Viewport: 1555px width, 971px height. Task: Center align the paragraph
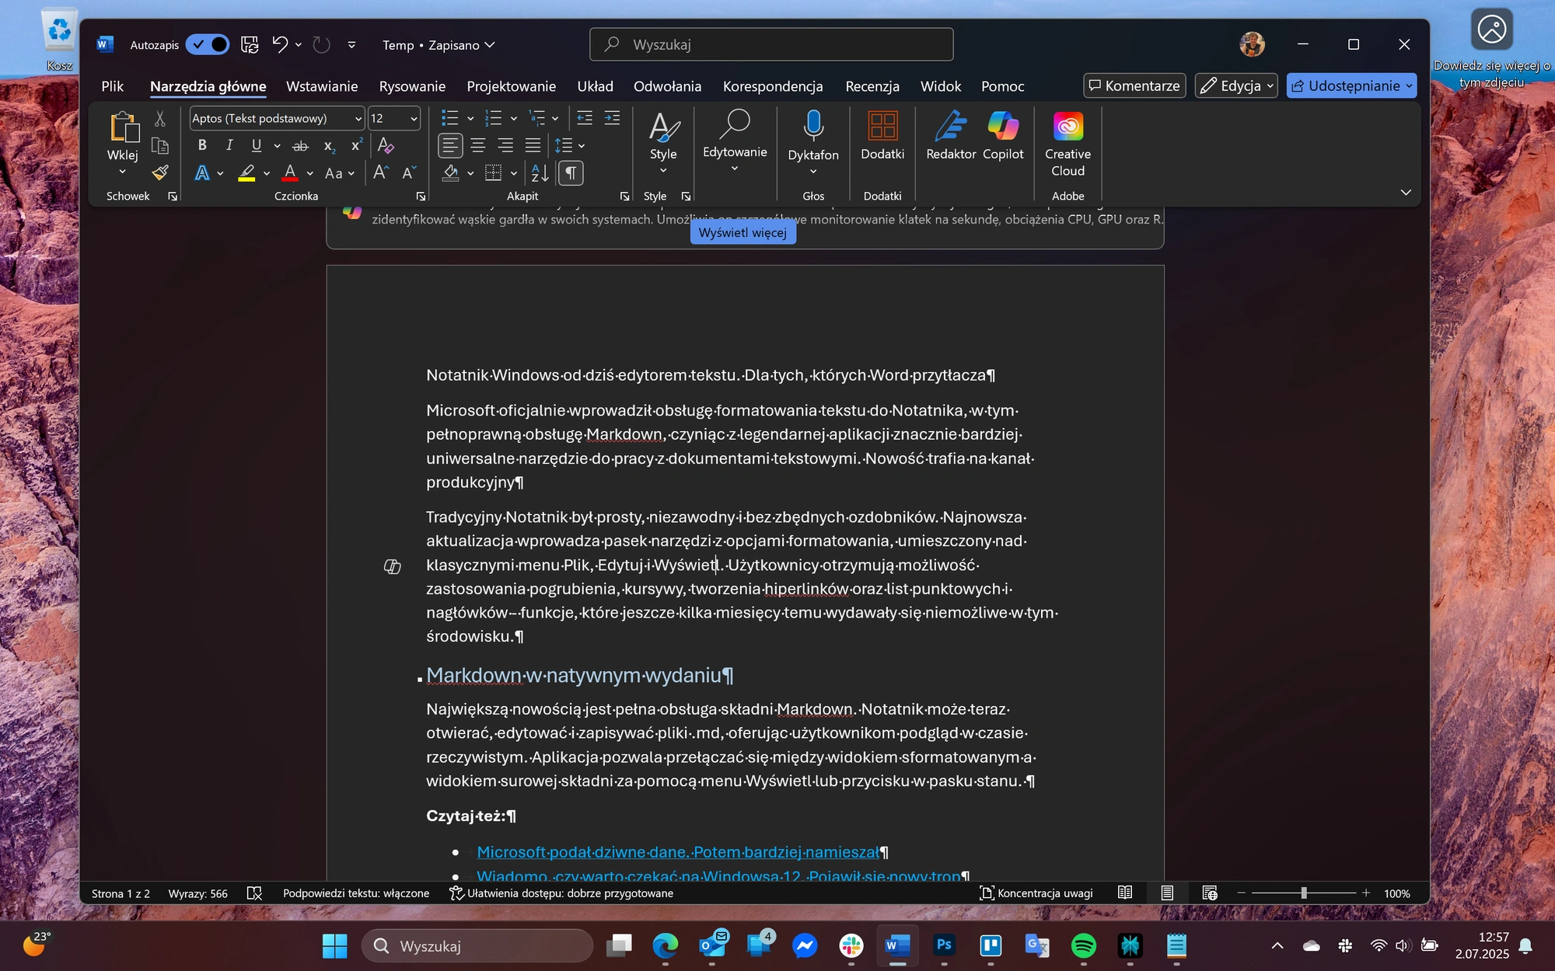(x=478, y=145)
